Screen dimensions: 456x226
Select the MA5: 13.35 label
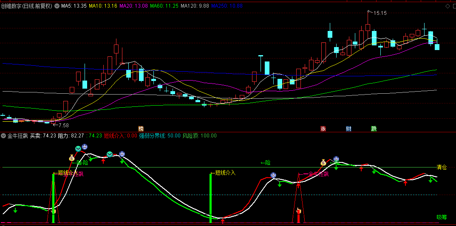point(74,6)
